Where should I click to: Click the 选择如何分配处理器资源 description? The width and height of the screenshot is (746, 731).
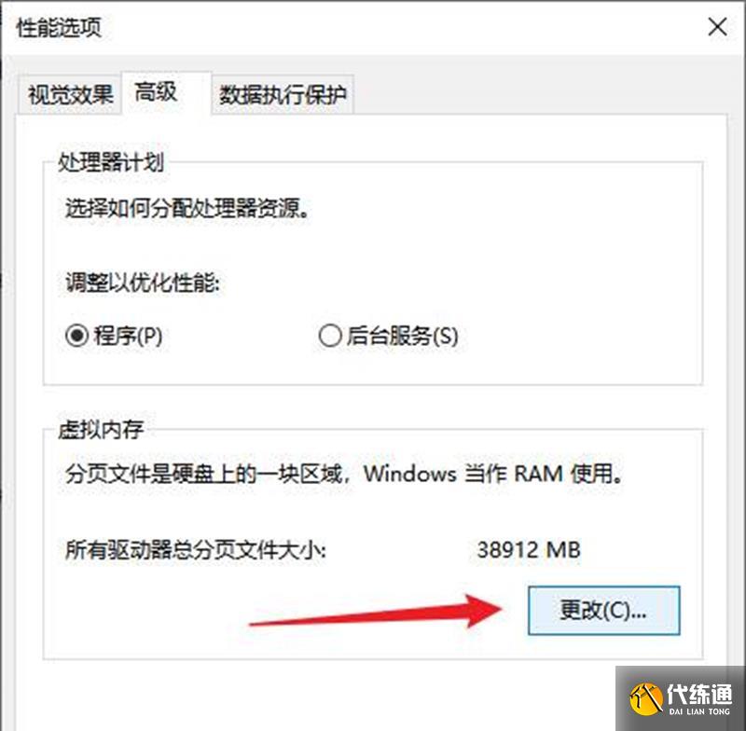tap(188, 208)
